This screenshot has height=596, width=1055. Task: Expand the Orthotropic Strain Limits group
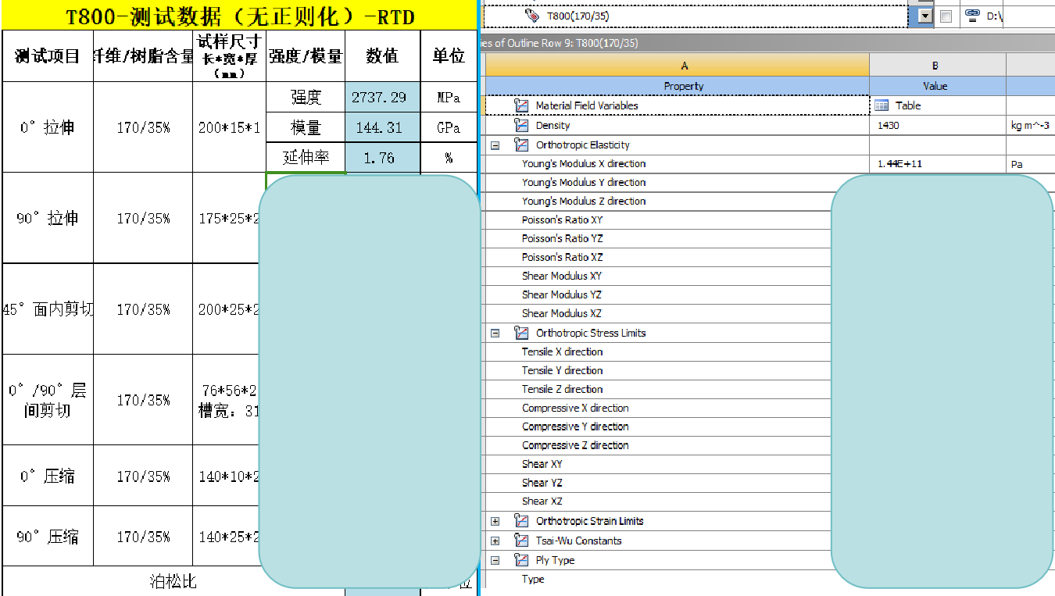[x=495, y=522]
